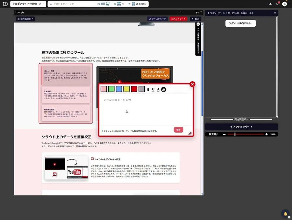Image resolution: width=292 pixels, height=220 pixels.
Task: Click the コメント機能 feature card
Action: coord(66,75)
